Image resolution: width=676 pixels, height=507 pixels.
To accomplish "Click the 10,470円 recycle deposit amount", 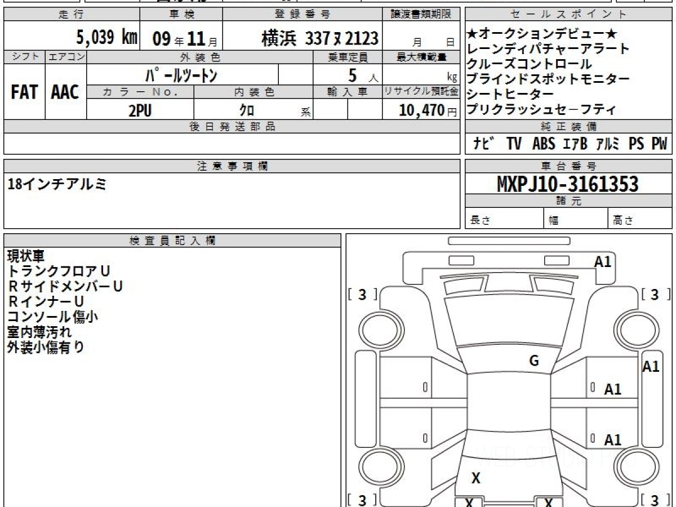I will coord(420,110).
